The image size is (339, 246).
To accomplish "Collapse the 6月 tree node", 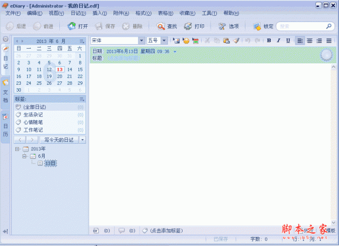I will tap(24, 156).
